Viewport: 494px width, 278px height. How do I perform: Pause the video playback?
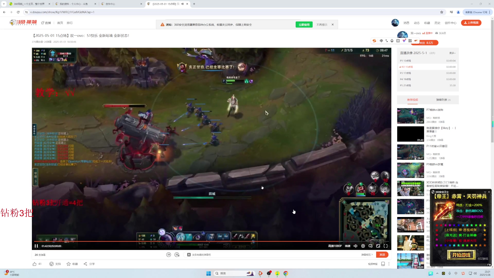point(36,246)
